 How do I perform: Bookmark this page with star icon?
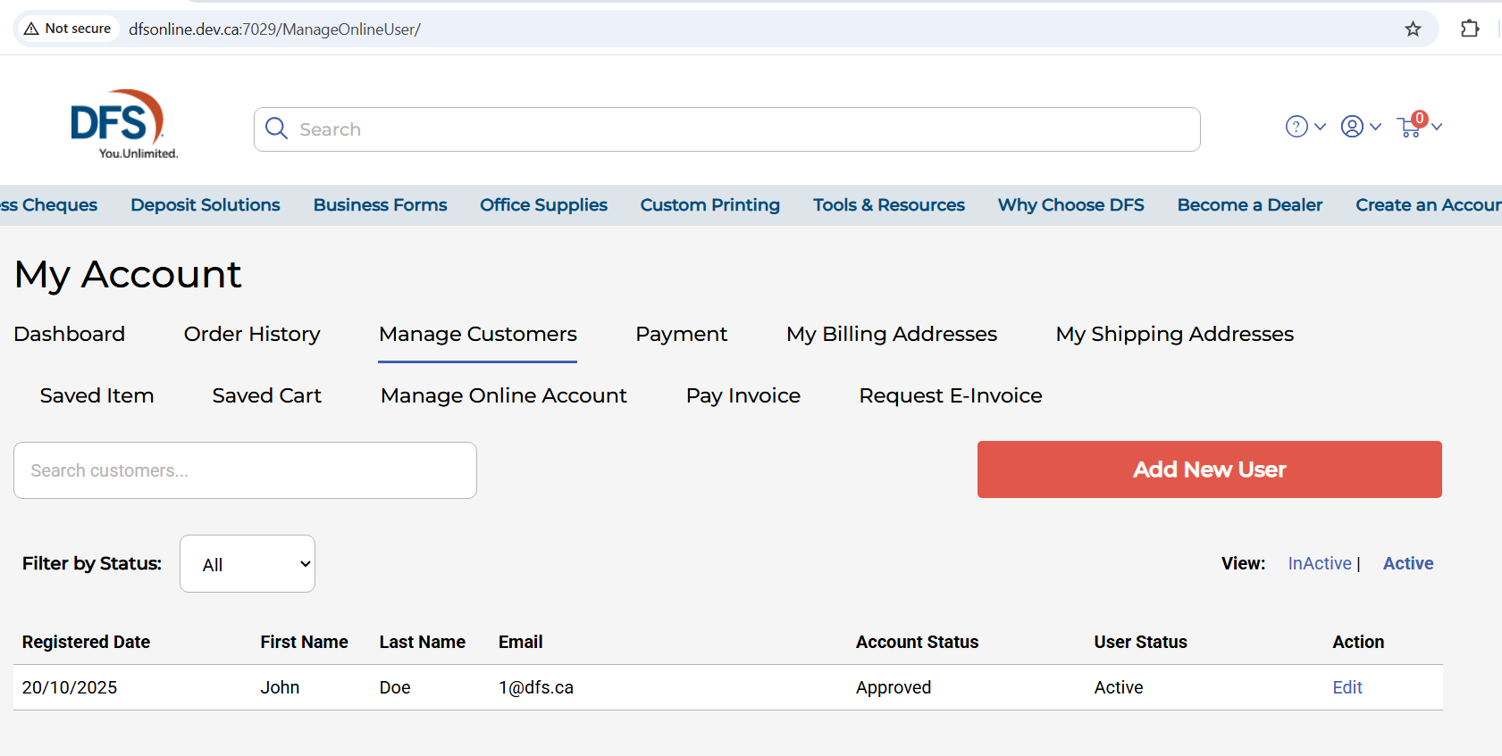click(1413, 29)
